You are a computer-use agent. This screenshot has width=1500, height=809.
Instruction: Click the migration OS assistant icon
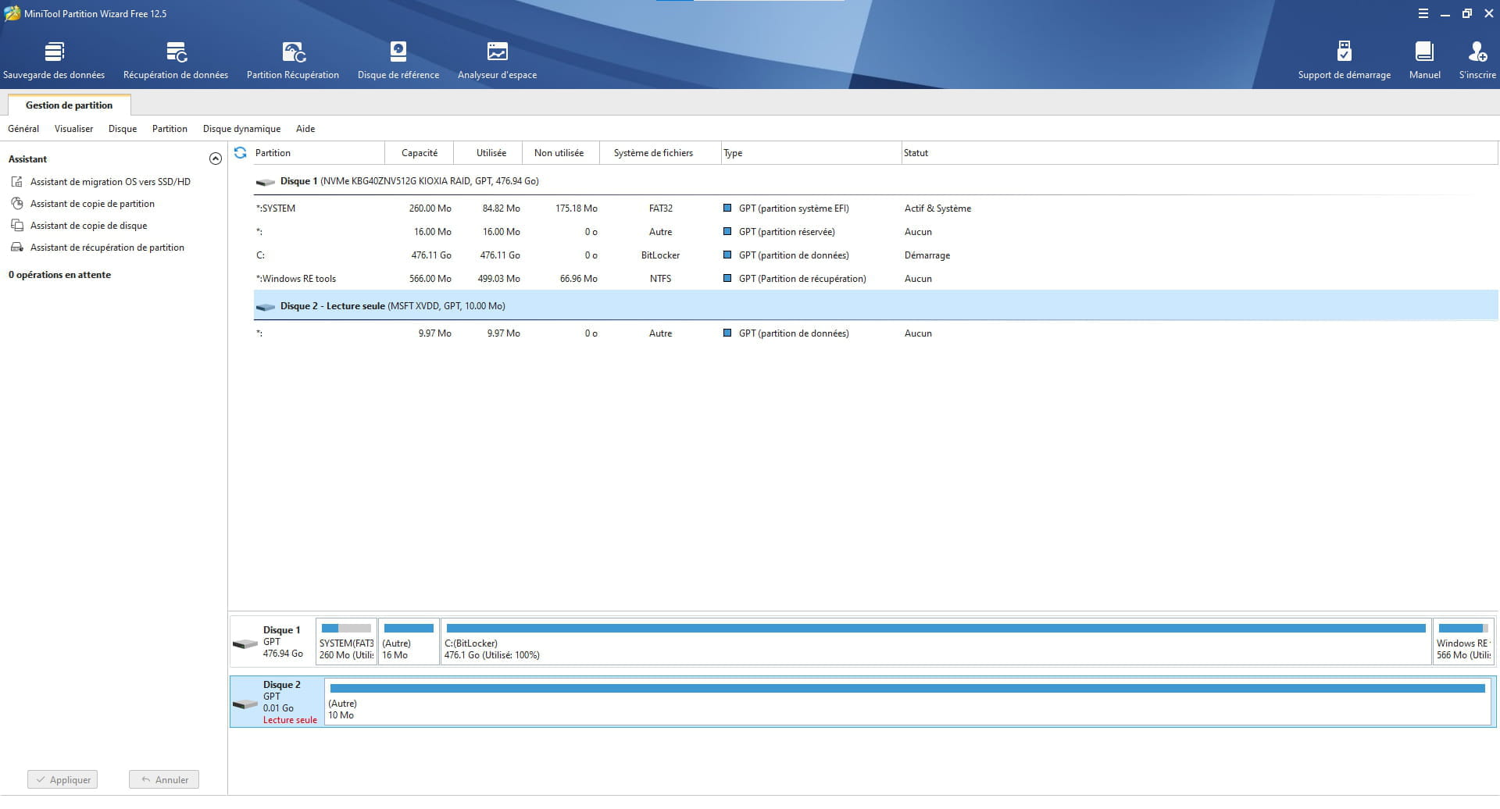pos(17,182)
